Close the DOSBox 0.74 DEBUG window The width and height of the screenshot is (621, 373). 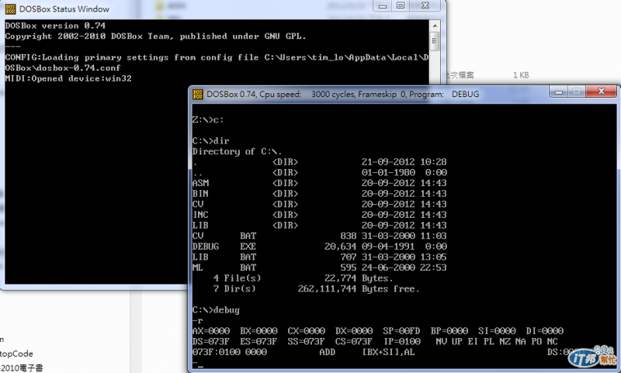pyautogui.click(x=601, y=92)
